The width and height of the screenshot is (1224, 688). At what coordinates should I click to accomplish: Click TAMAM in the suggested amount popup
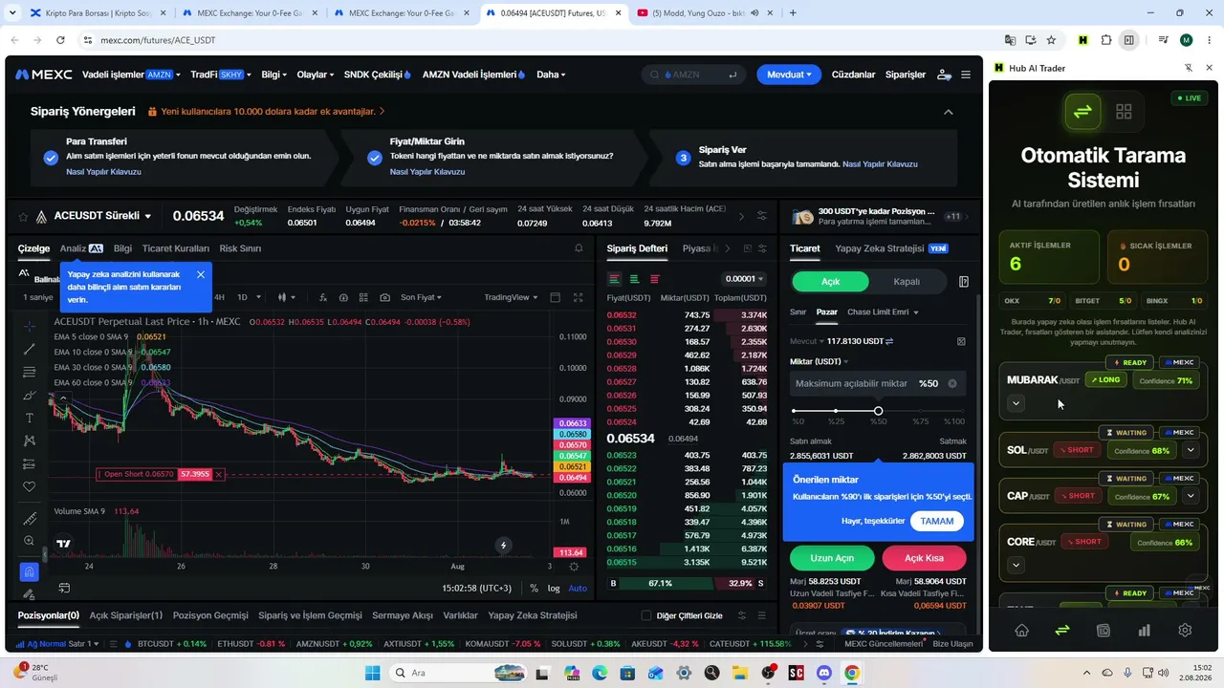(x=937, y=521)
